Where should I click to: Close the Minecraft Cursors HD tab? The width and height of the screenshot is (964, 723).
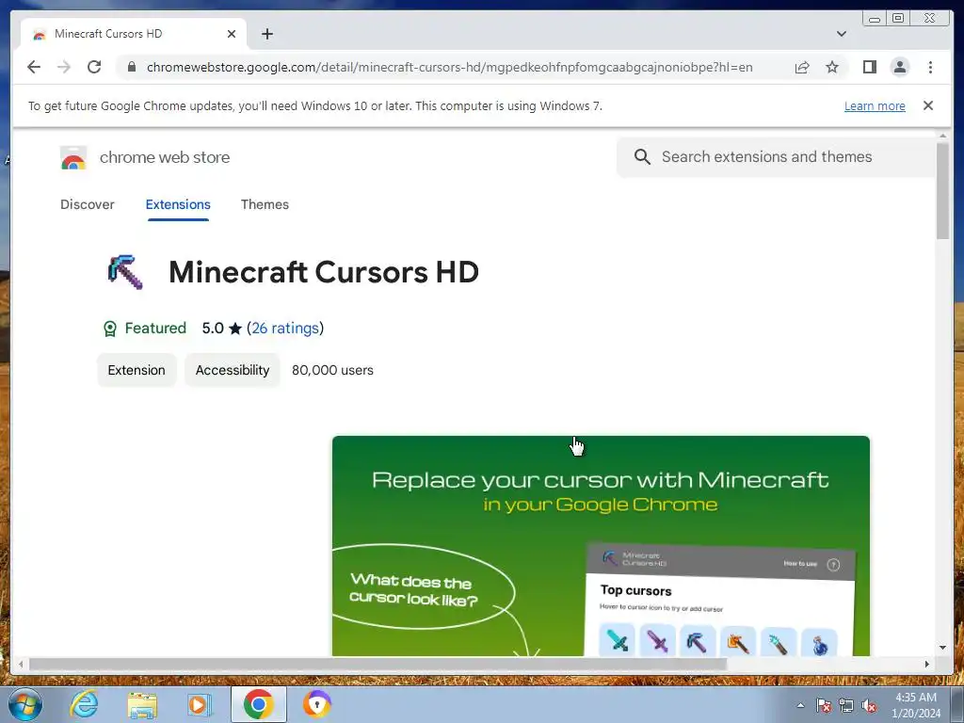click(232, 34)
